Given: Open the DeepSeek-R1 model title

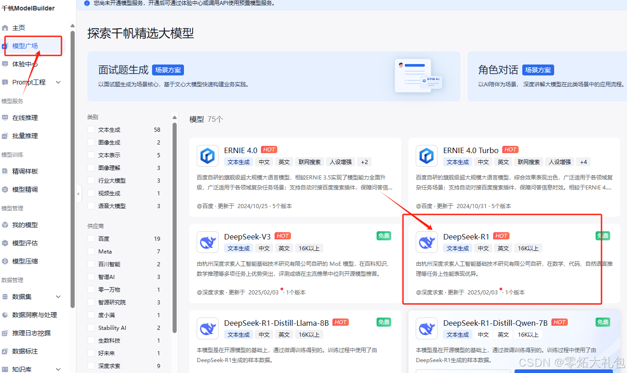Looking at the screenshot, I should [x=466, y=237].
